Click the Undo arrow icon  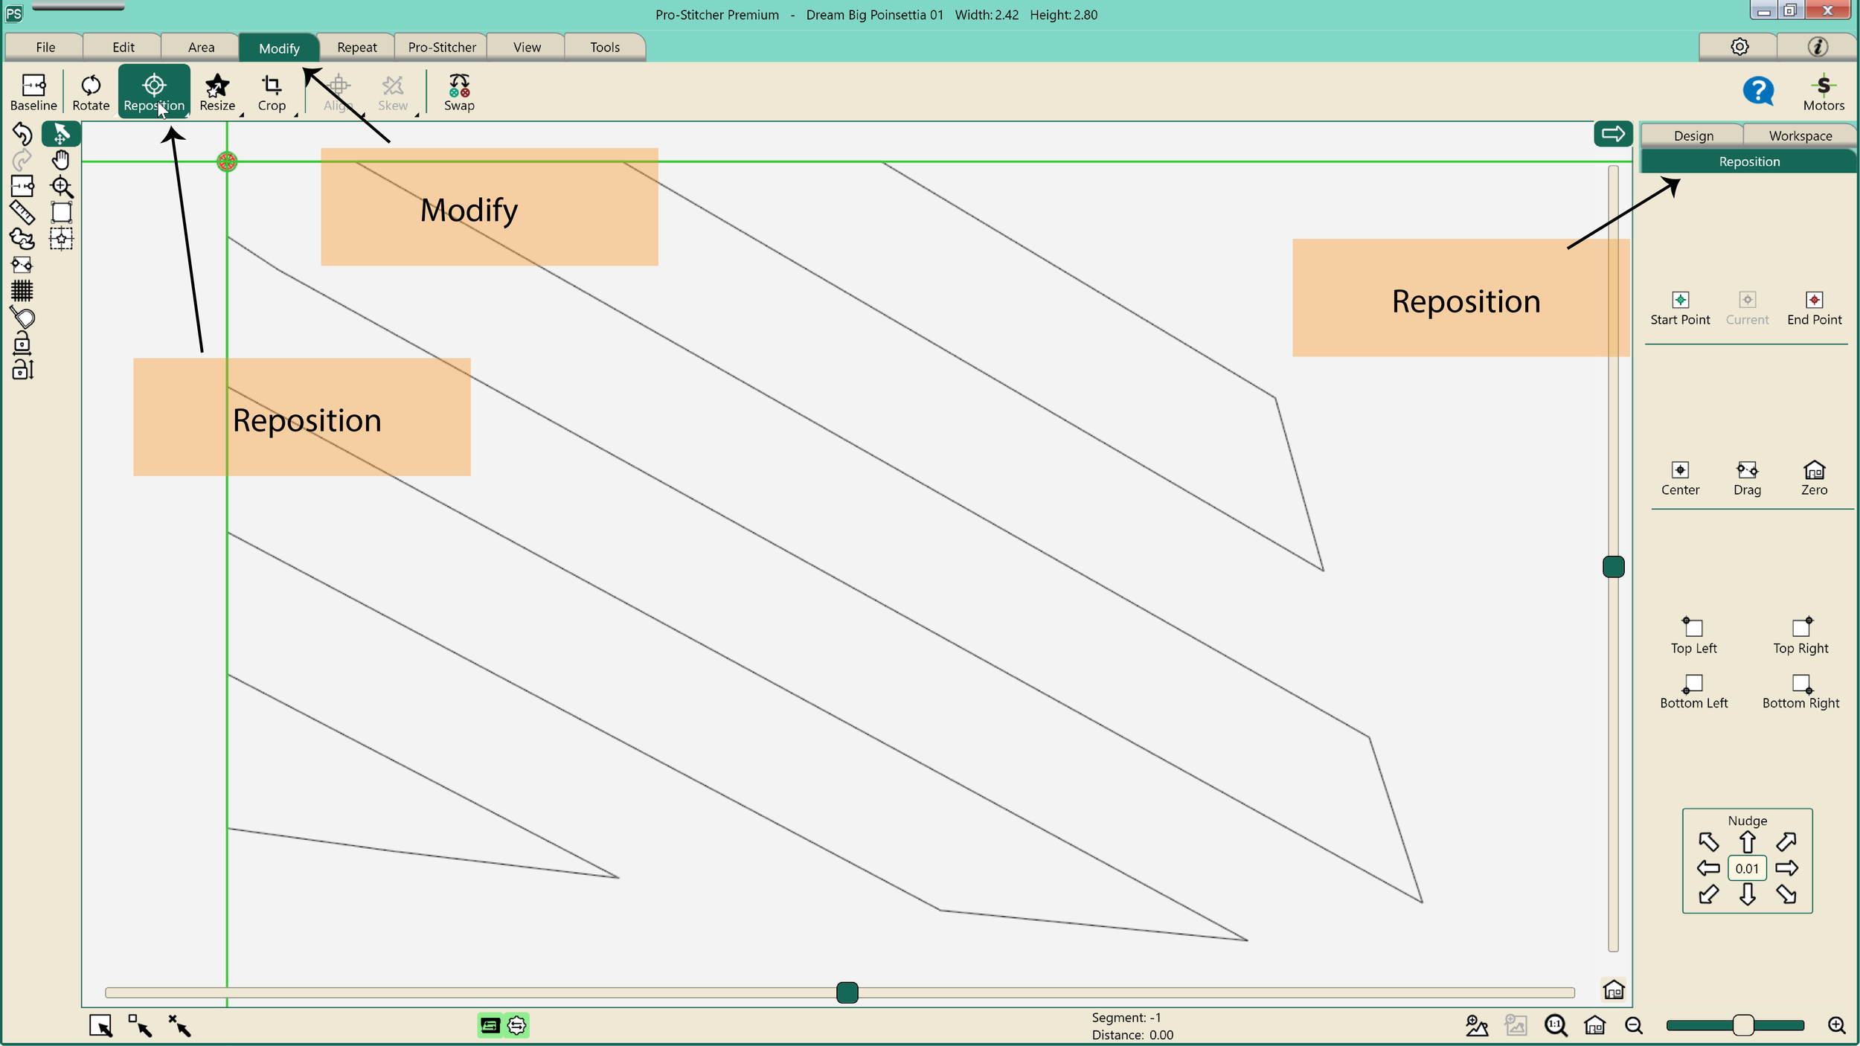point(22,134)
